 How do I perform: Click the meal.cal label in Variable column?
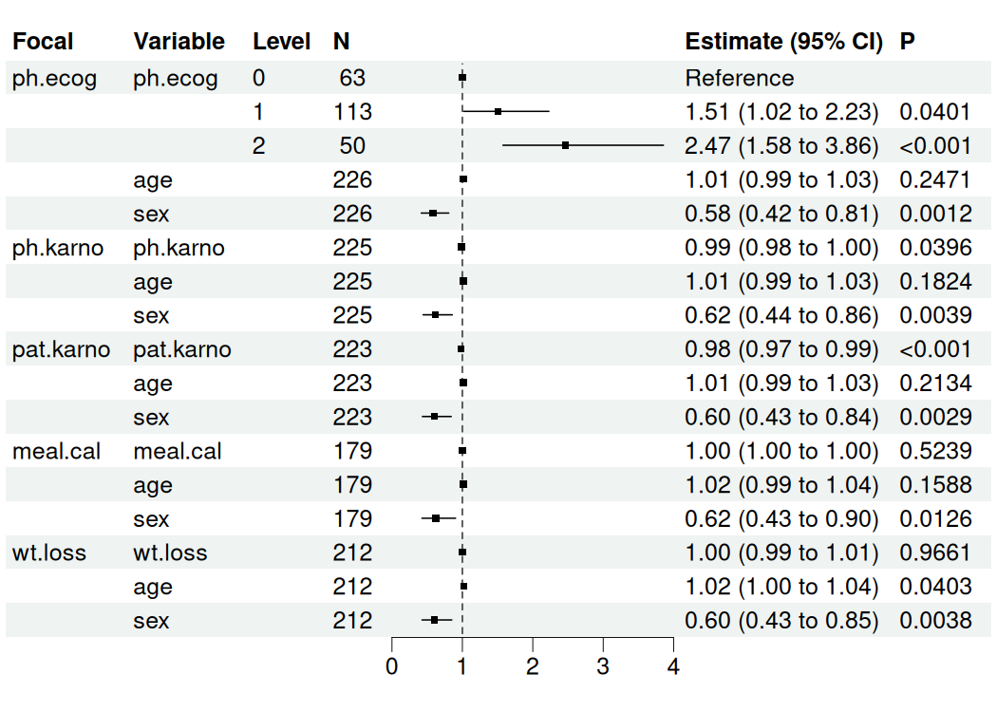[178, 451]
